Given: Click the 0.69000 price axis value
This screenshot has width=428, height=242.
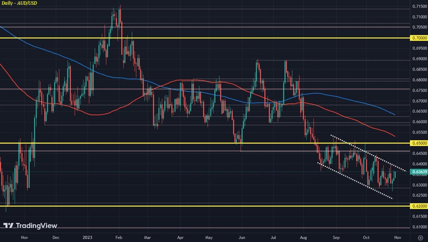Looking at the screenshot, I should (x=420, y=59).
